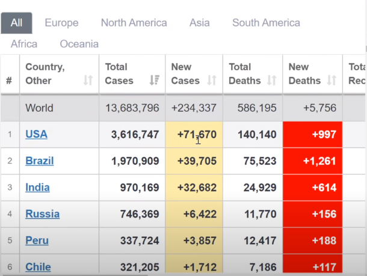Select World new cases +234,337
This screenshot has height=276, width=367.
[194, 108]
